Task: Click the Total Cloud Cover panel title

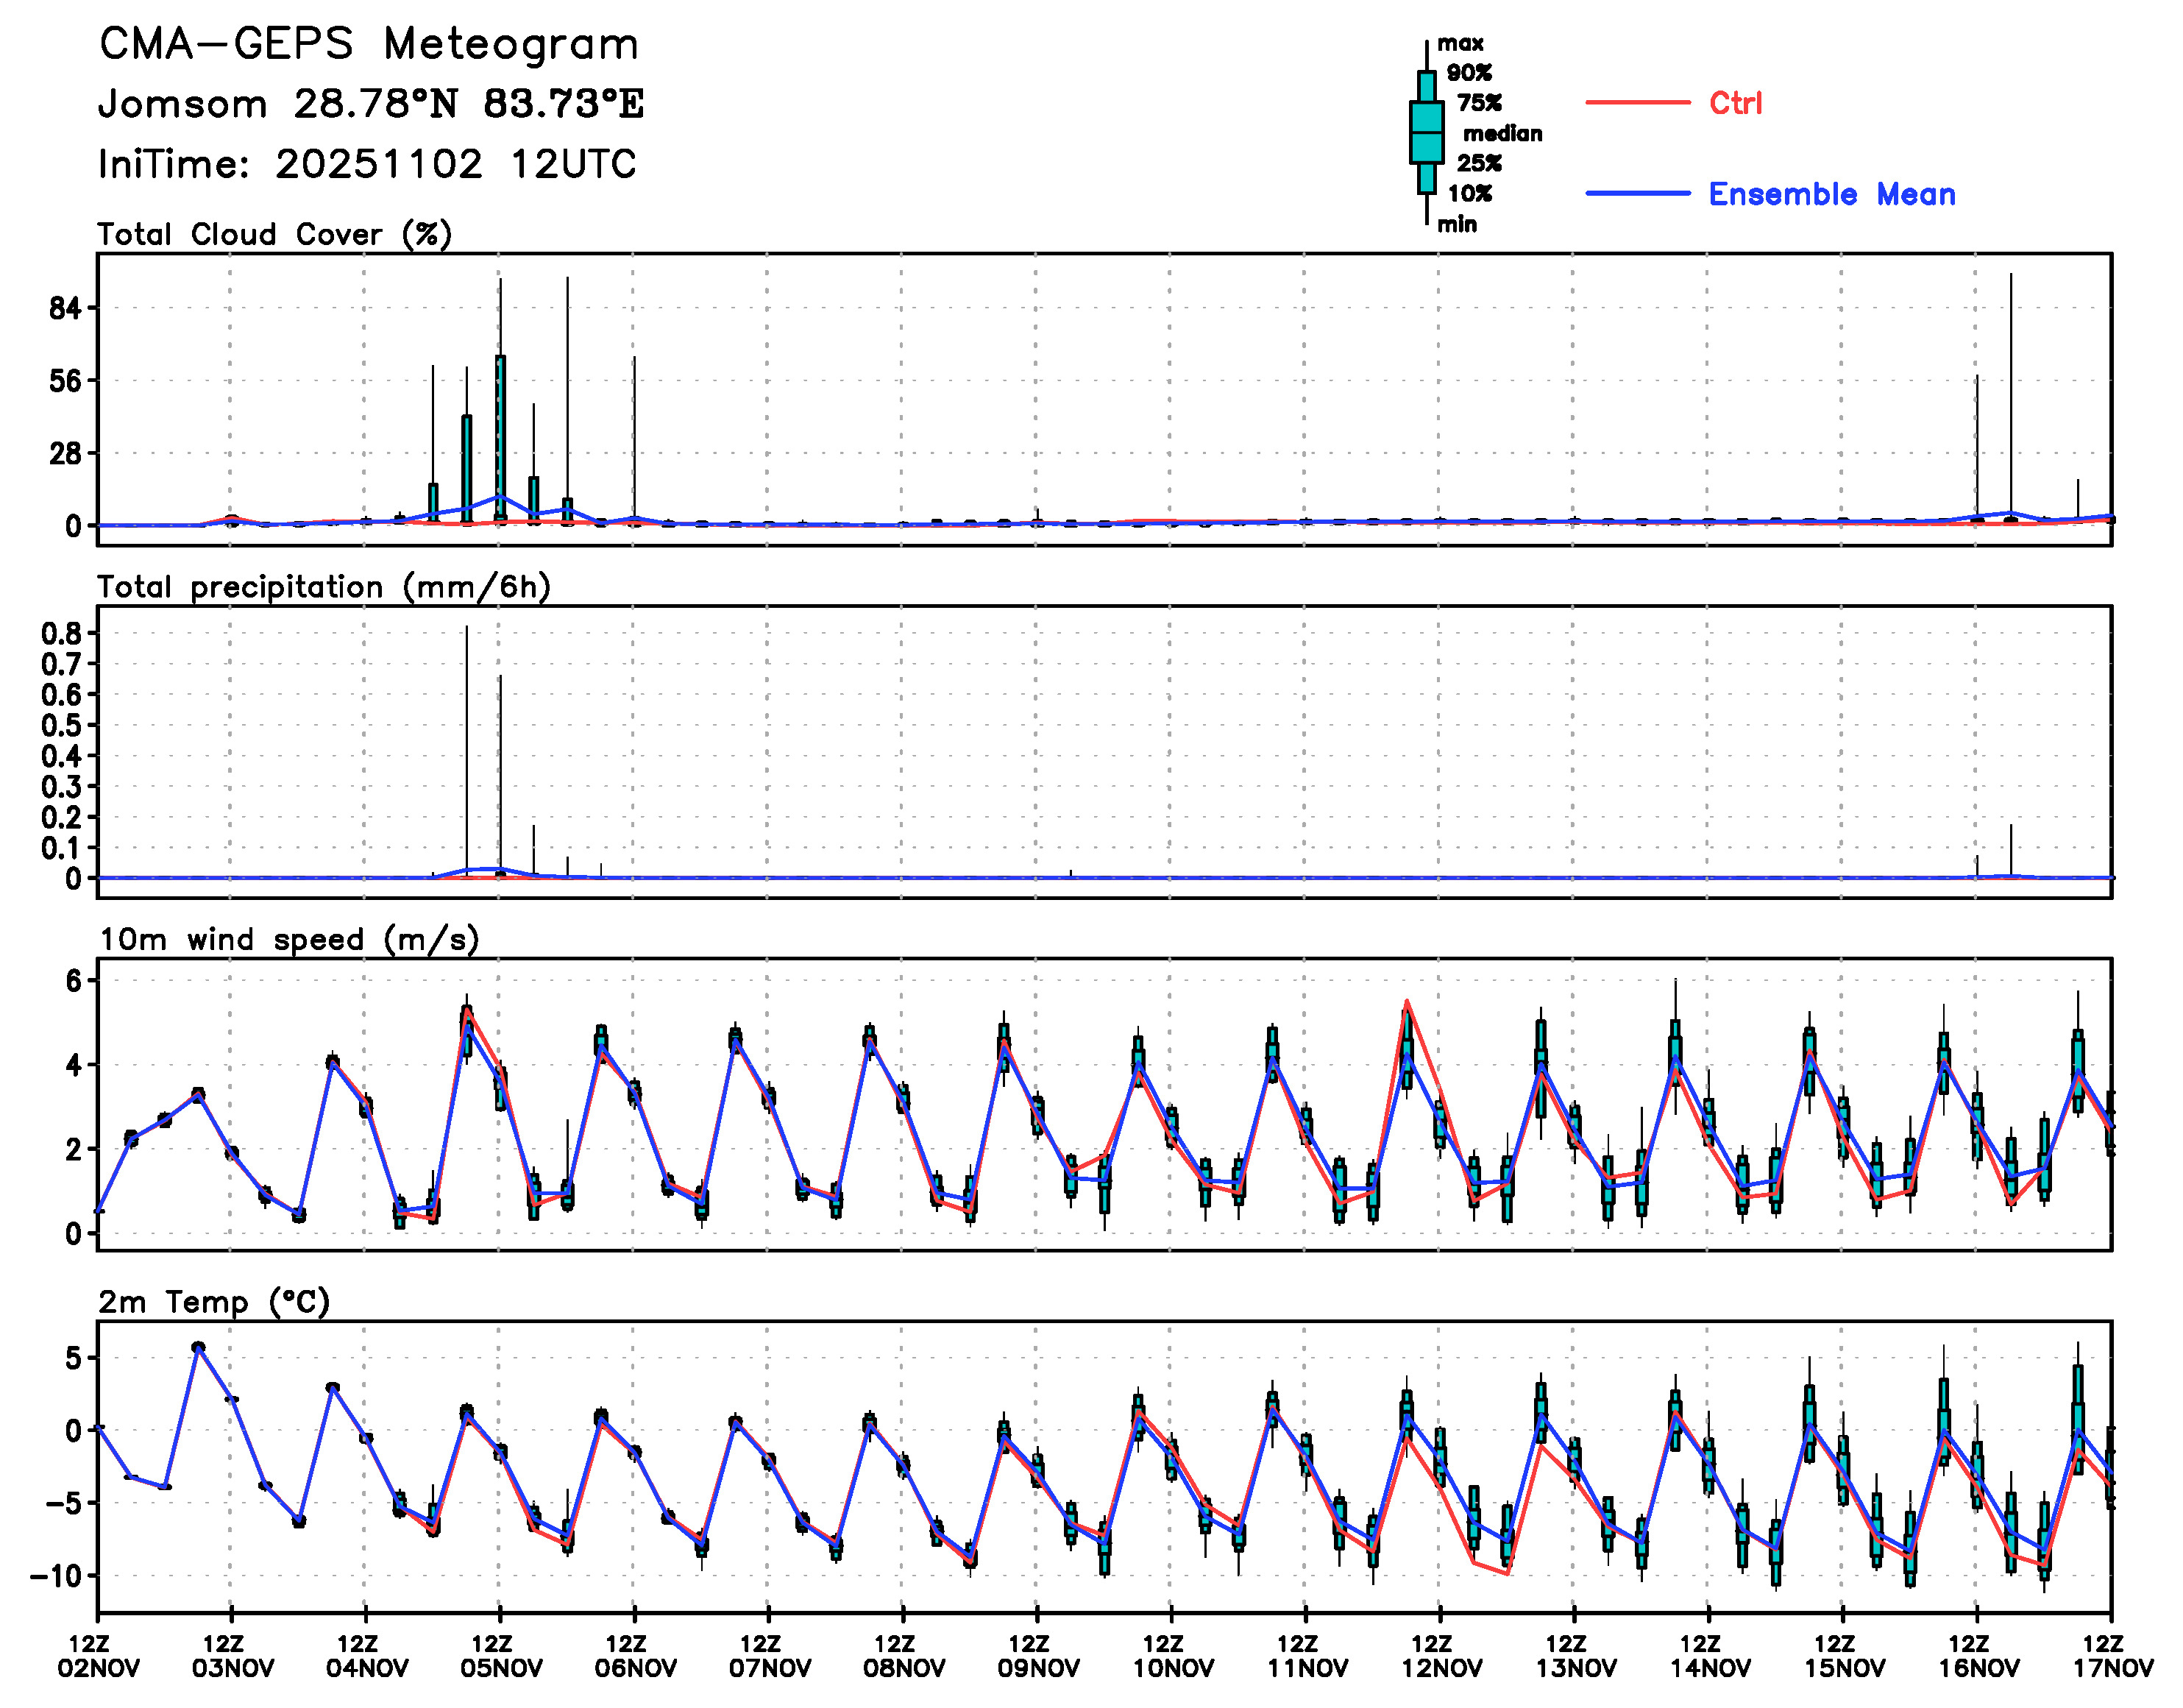Action: (275, 235)
